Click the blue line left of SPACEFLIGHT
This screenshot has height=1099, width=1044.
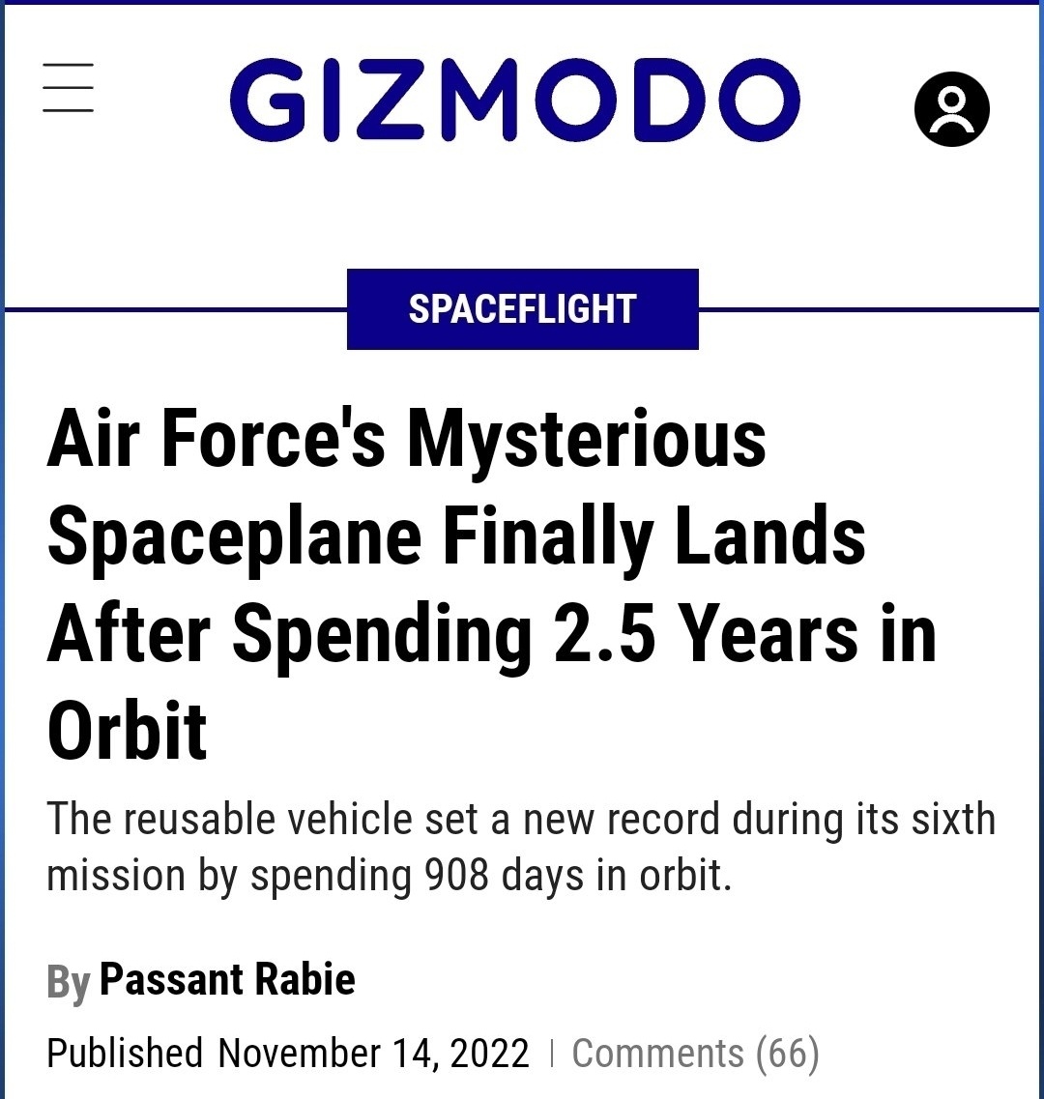[x=175, y=308]
